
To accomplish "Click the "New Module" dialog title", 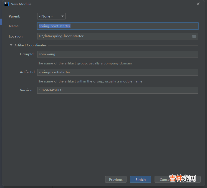I will tap(21, 4).
